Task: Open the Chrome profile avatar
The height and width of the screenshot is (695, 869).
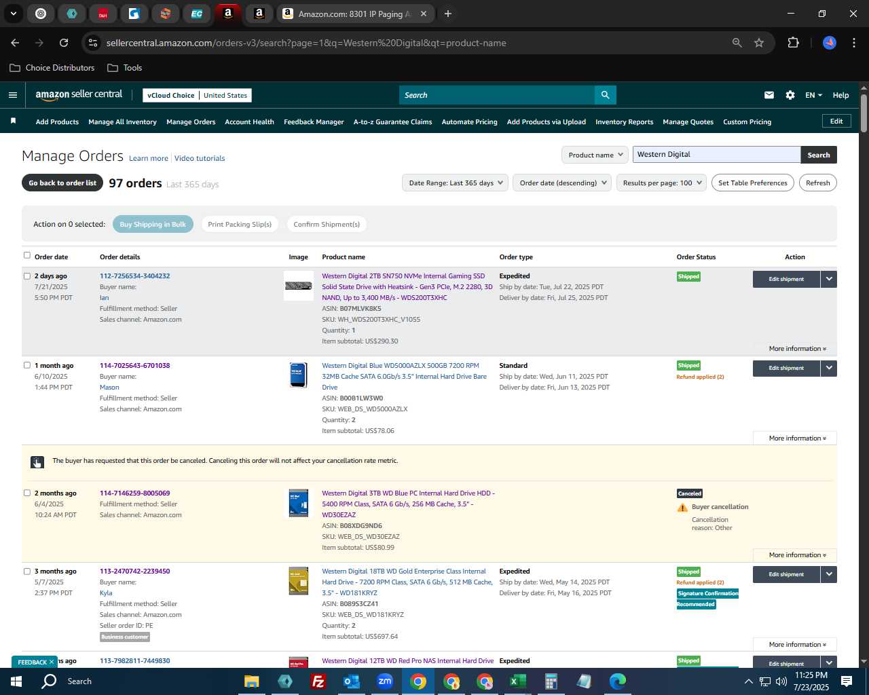Action: tap(829, 43)
